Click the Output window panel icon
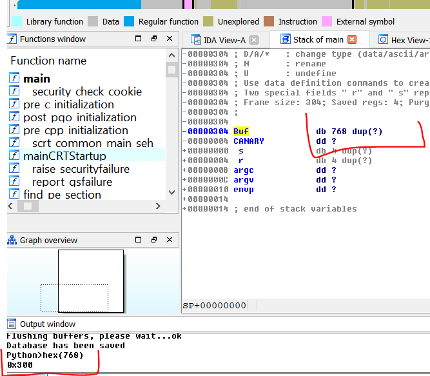 12,324
